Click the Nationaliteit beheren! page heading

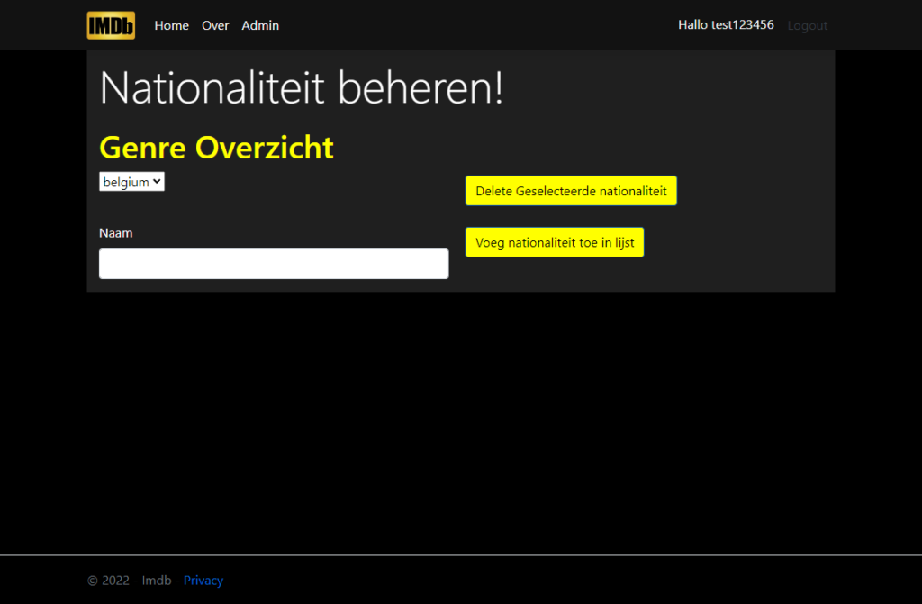pos(302,87)
